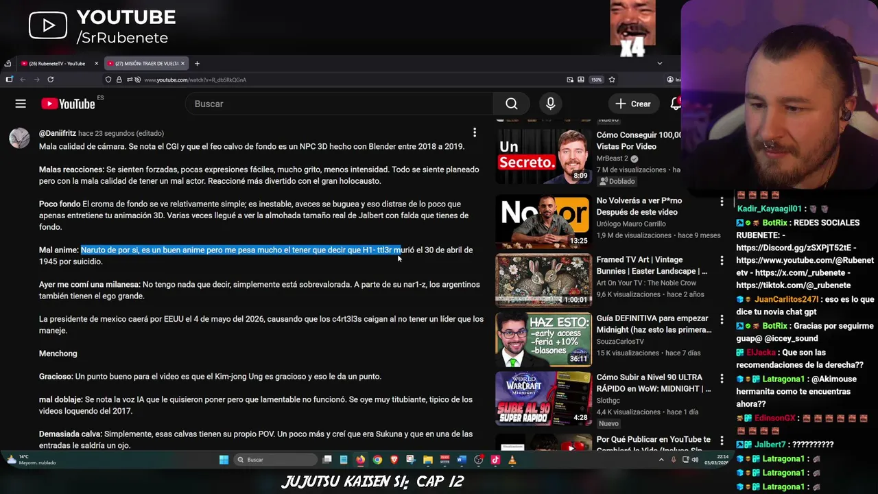
Task: Open Google Chrome from the taskbar
Action: pyautogui.click(x=377, y=460)
